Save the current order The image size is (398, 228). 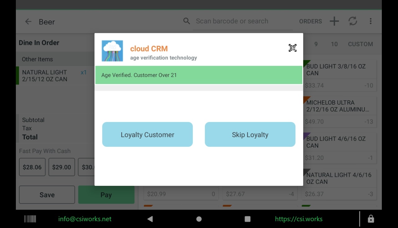point(47,195)
